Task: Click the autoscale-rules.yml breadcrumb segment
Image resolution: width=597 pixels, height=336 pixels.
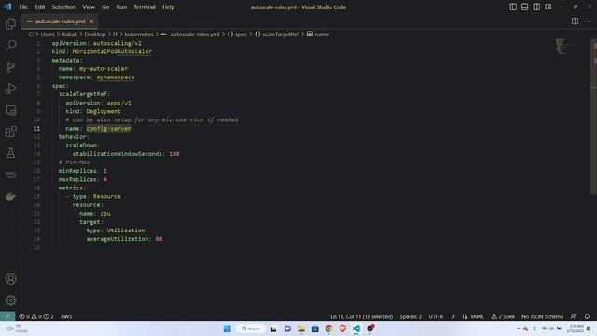Action: coord(195,35)
